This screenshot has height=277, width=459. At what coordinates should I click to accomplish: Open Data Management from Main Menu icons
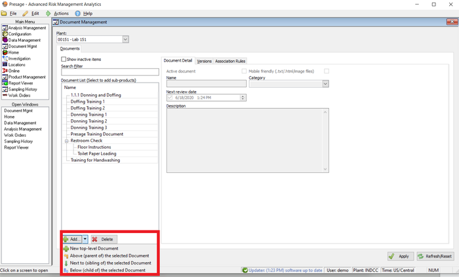click(x=5, y=40)
